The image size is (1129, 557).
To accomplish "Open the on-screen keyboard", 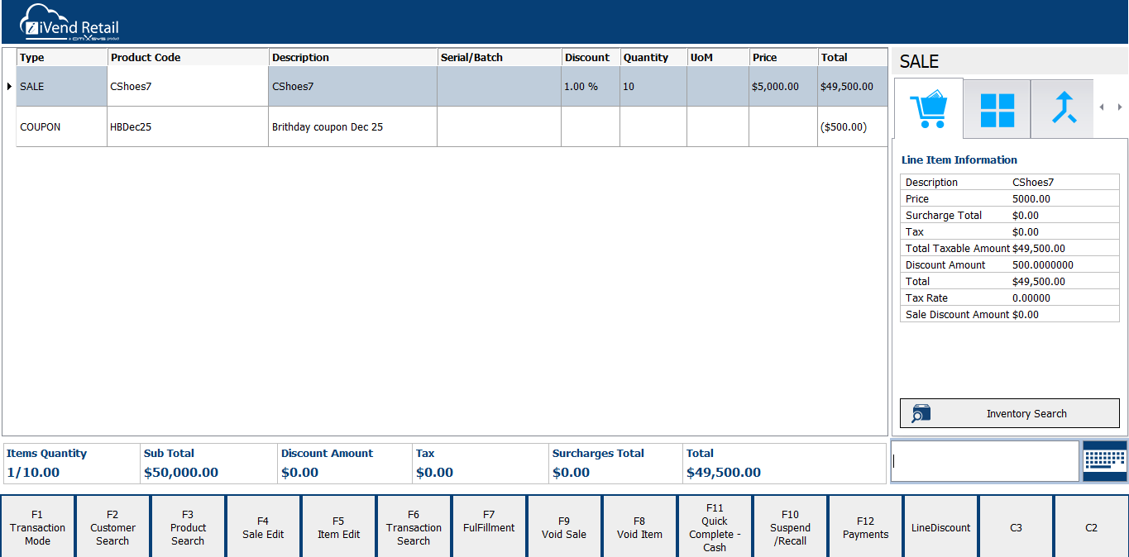I will pos(1104,461).
